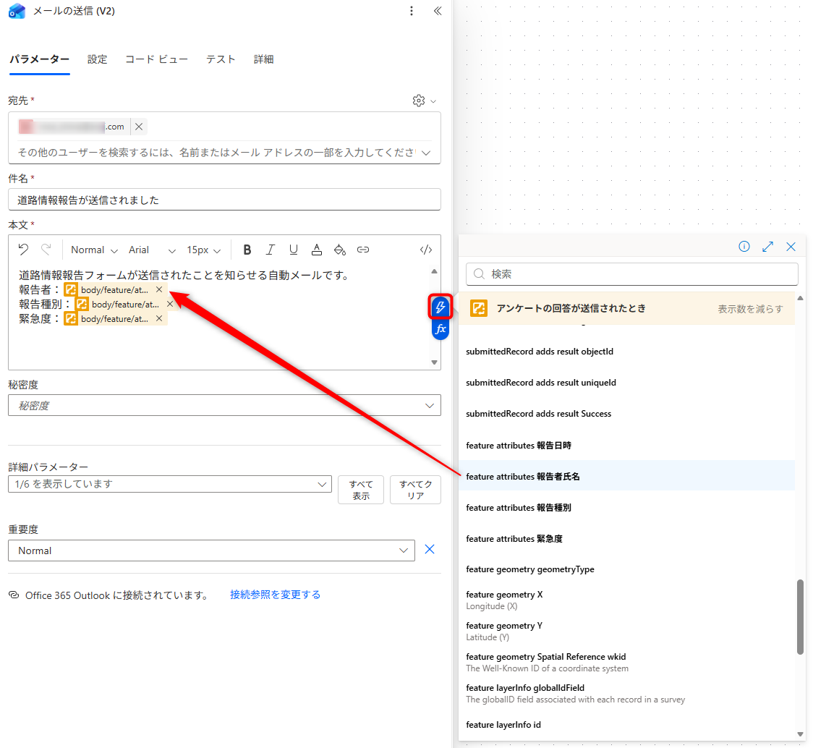Click the すべてクリア button
This screenshot has height=748, width=813.
(415, 490)
